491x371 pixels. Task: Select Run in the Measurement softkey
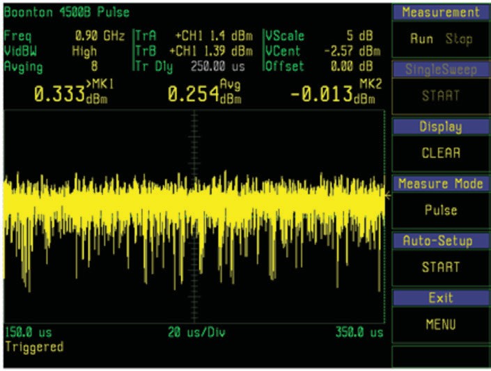[x=422, y=39]
